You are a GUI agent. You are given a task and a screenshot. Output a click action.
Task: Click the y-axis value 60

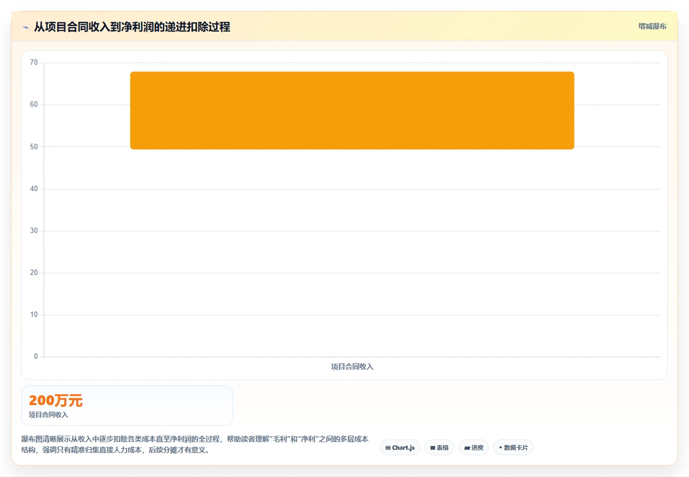coord(34,105)
